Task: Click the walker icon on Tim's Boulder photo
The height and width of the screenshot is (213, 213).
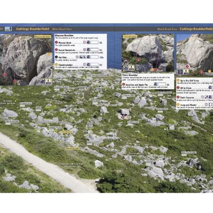Action: coord(131,67)
